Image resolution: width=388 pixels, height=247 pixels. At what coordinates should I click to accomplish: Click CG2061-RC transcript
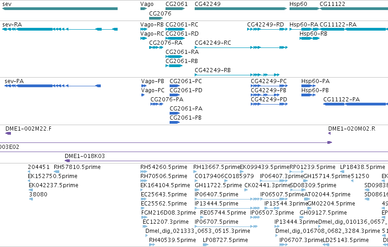175,29
